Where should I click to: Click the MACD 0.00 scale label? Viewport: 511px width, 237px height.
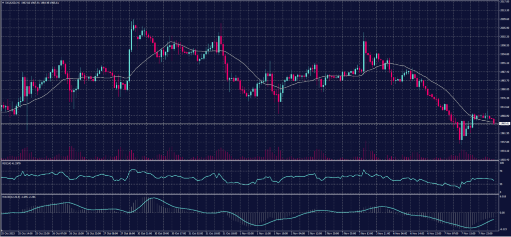click(x=503, y=213)
